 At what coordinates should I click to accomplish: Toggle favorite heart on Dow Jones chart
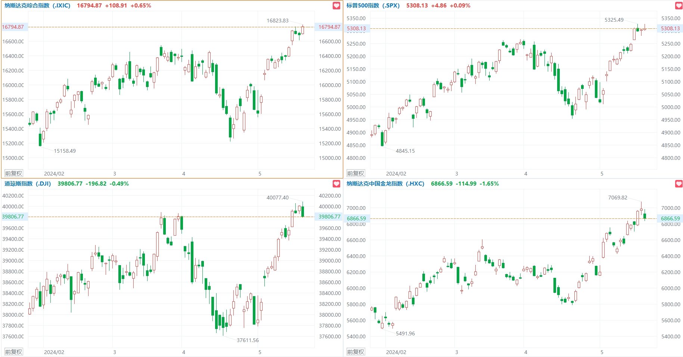pyautogui.click(x=336, y=184)
